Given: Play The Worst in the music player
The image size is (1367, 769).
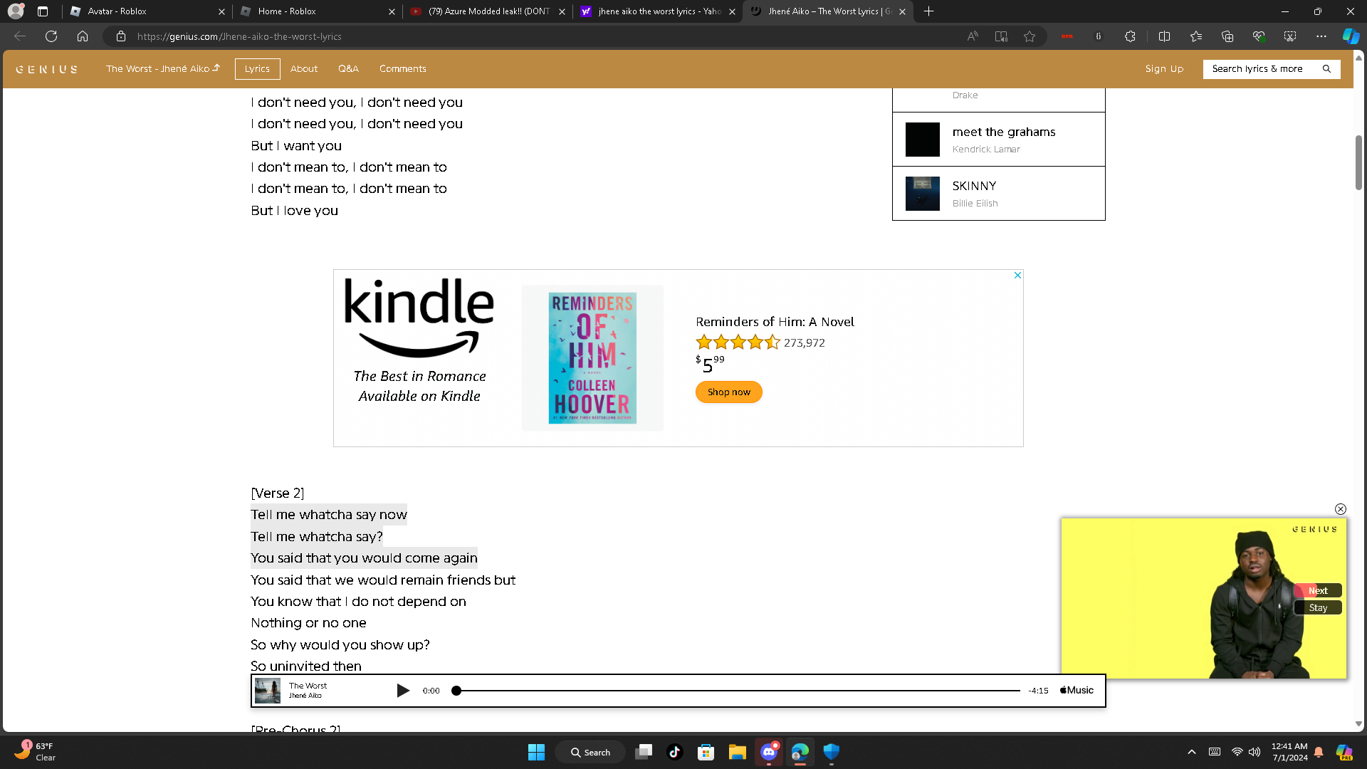Looking at the screenshot, I should tap(403, 691).
